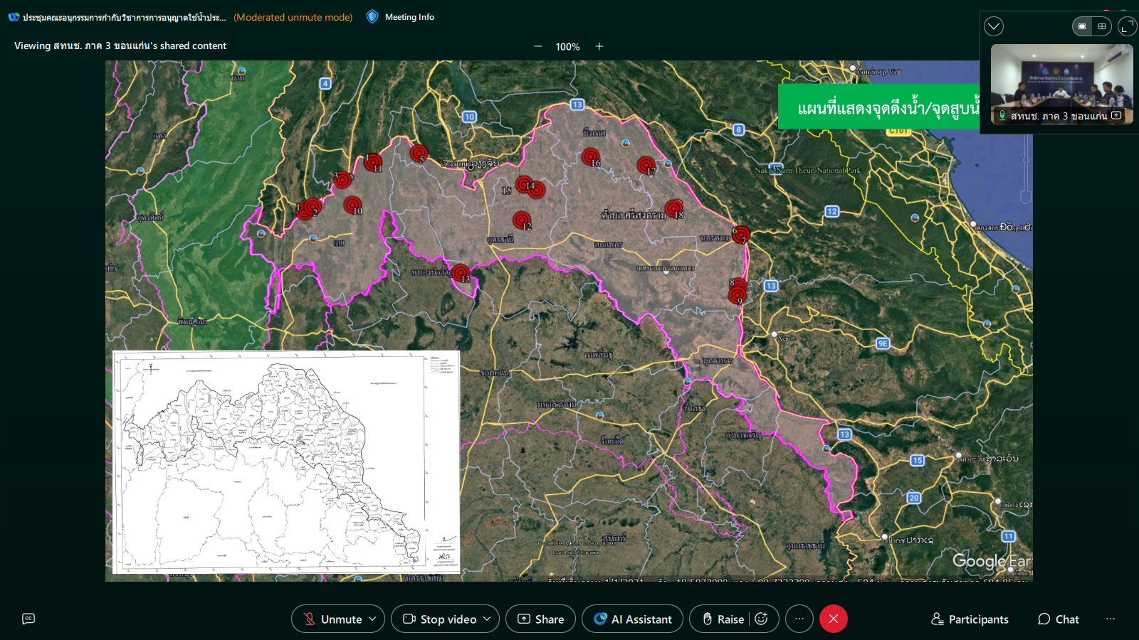
Task: Zoom out shared content with minus
Action: (538, 46)
